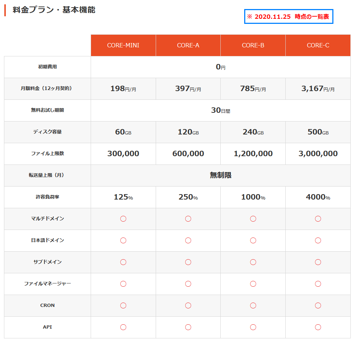
Task: Select the 785円/月 price cell
Action: pyautogui.click(x=253, y=89)
